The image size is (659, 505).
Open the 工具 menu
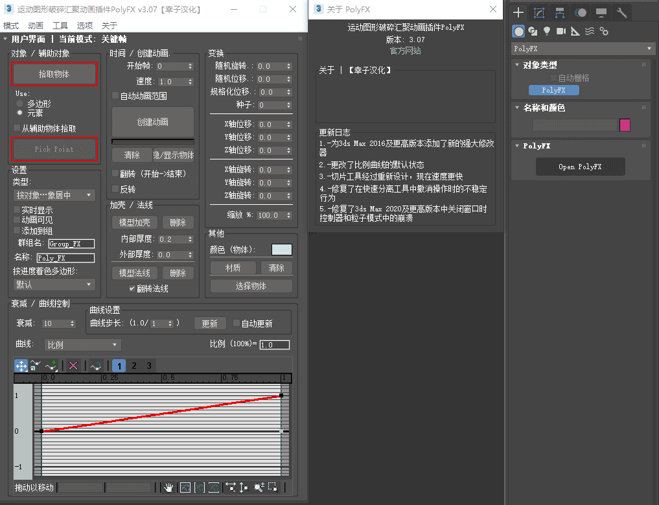click(60, 25)
